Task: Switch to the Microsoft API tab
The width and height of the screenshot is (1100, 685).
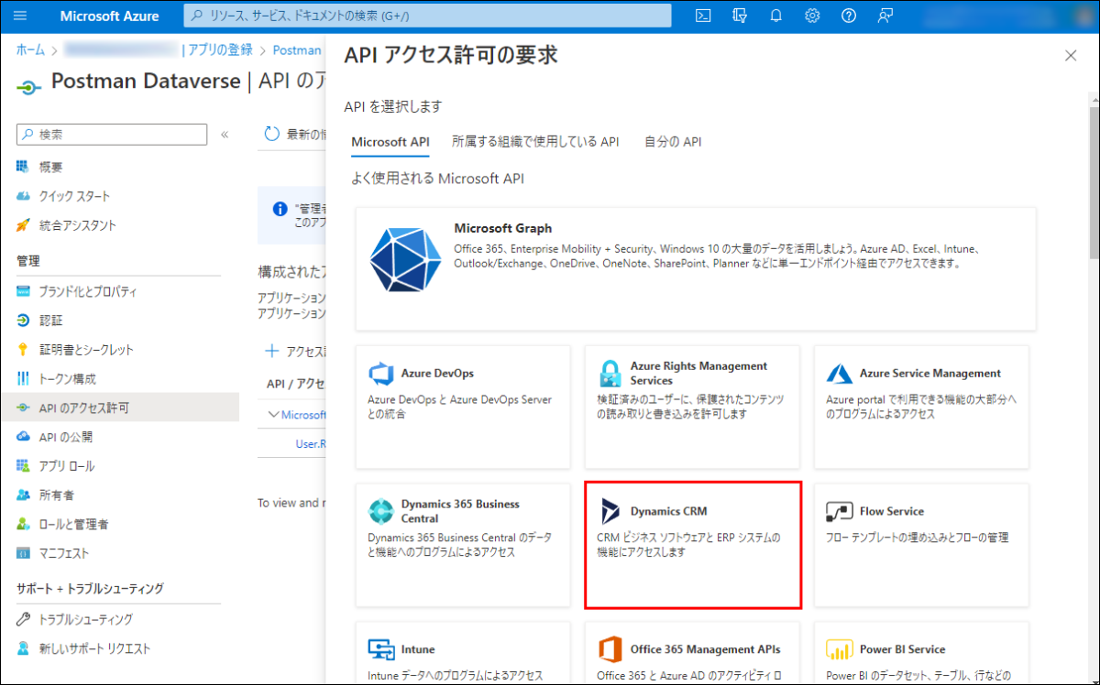Action: 390,142
